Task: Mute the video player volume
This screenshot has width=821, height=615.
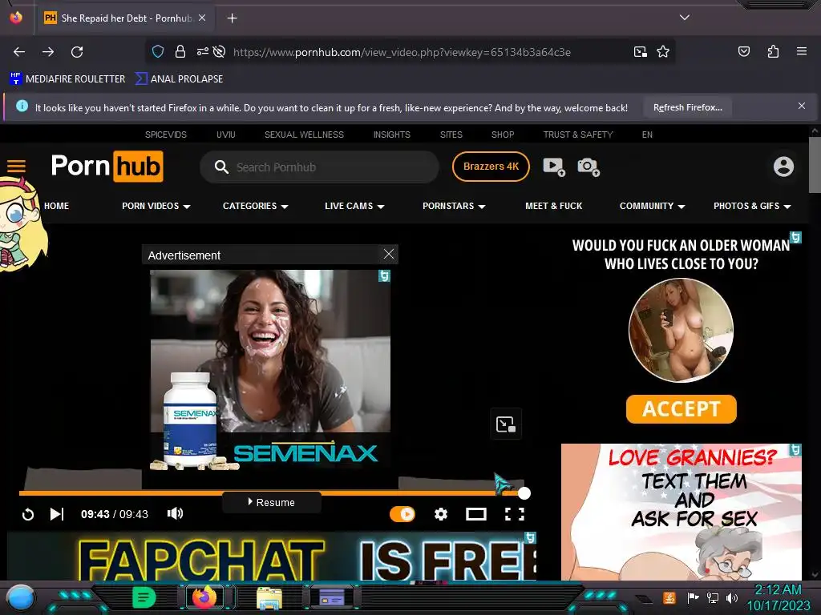Action: coord(175,513)
